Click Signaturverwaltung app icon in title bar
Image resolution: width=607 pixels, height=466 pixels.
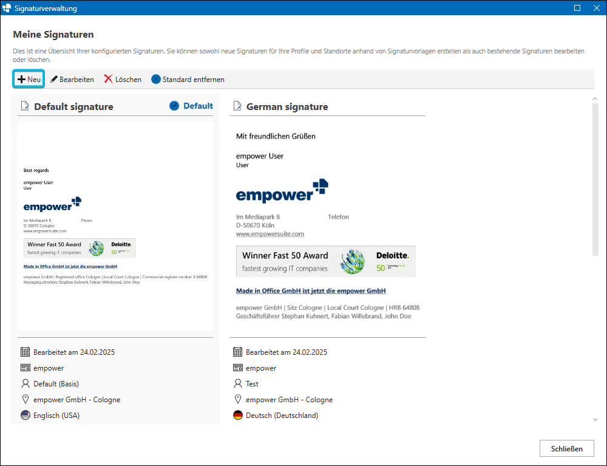pyautogui.click(x=7, y=8)
